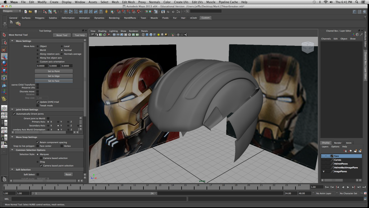Toggle wireframe cube in viewport toolbar

143,35
